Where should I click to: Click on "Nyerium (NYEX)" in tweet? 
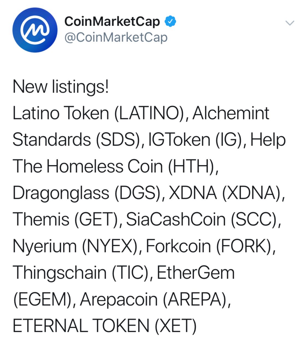75,246
